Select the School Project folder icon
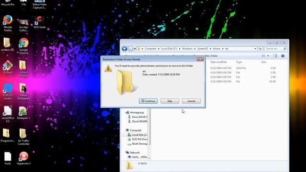The width and height of the screenshot is (306, 172). [x=23, y=69]
